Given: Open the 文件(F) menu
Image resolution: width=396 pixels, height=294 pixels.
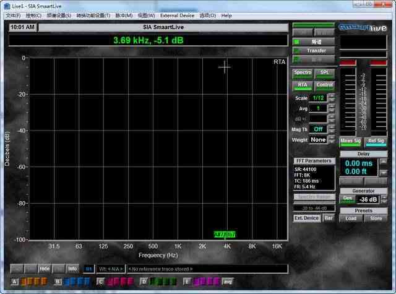Looking at the screenshot, I should click(13, 15).
